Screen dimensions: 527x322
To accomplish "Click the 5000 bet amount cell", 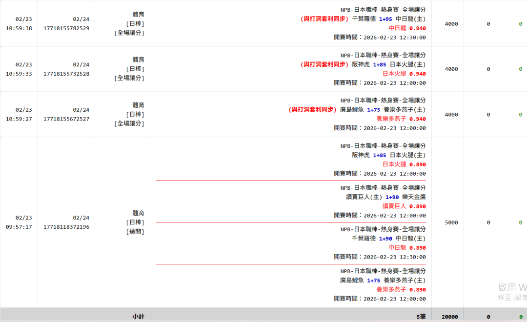I will tap(451, 222).
